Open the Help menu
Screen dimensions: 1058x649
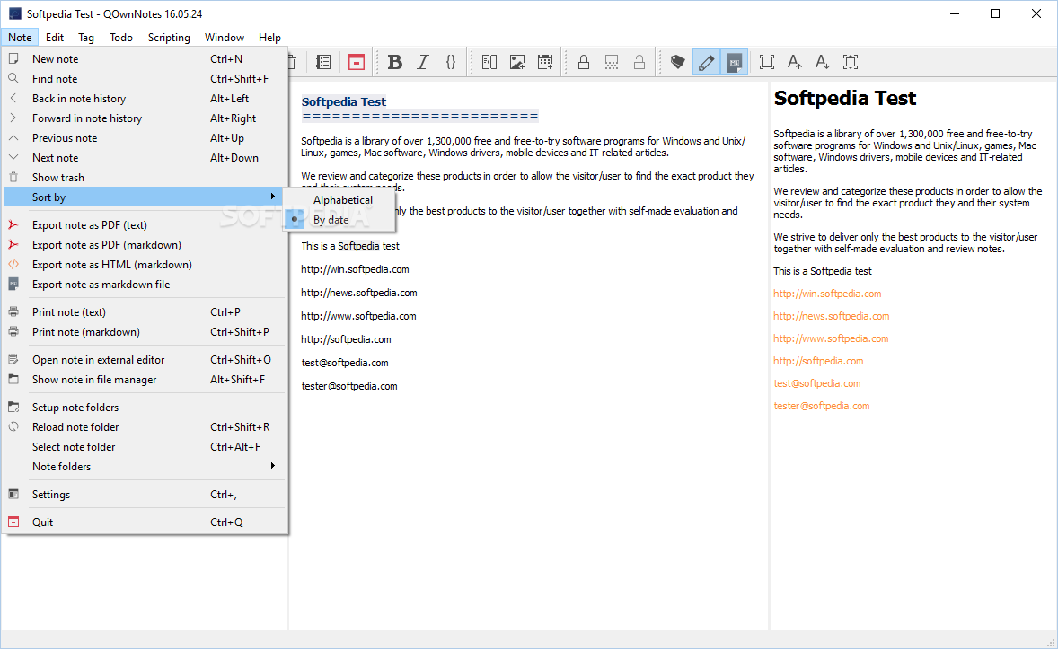tap(269, 38)
